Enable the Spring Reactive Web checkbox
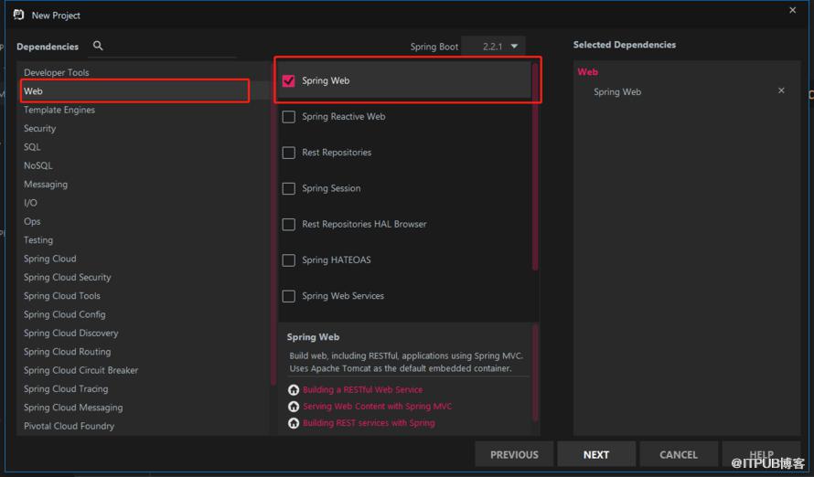The width and height of the screenshot is (814, 477). tap(289, 117)
